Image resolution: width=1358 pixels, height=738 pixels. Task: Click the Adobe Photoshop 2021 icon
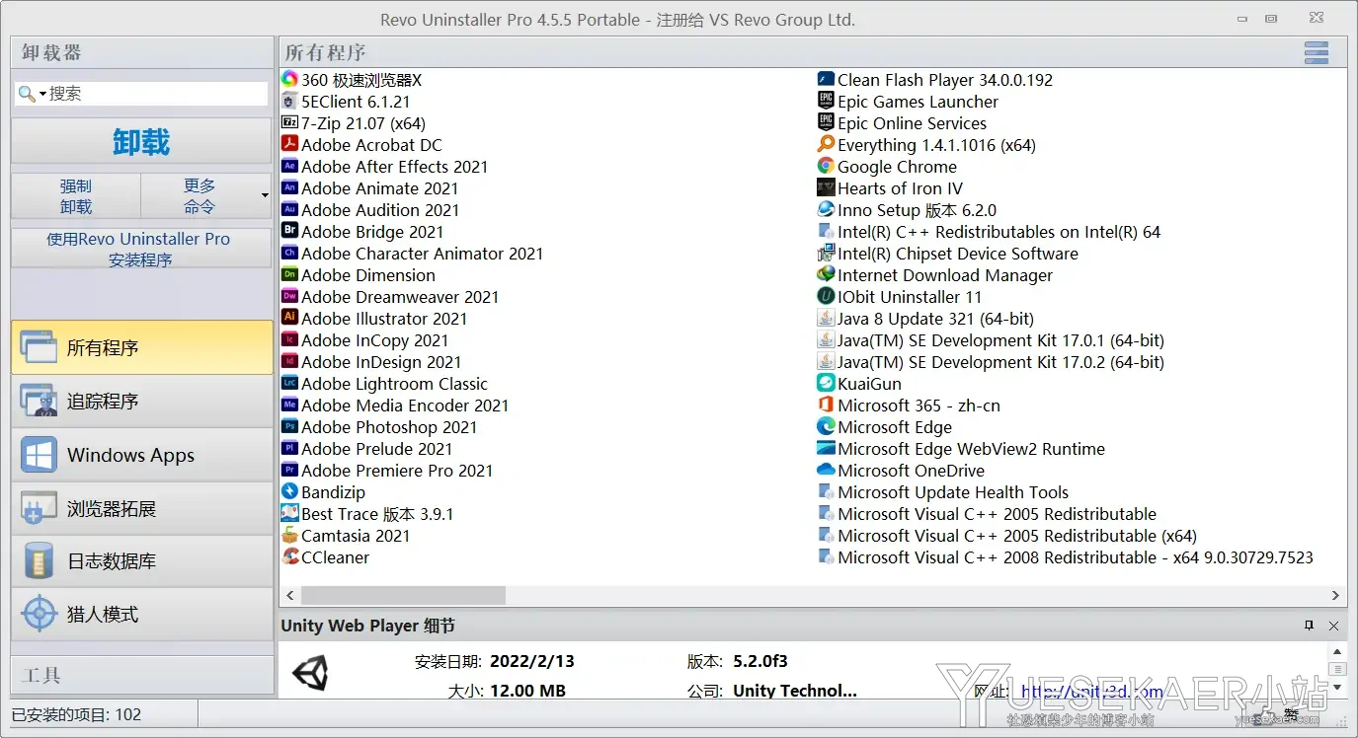(x=289, y=426)
